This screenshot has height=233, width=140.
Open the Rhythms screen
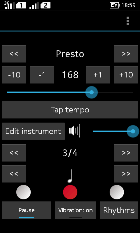[119, 210]
